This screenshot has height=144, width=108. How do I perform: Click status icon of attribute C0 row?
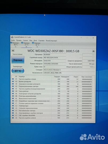click(x=13, y=101)
